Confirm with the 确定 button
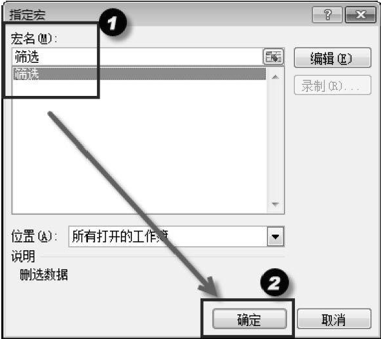 (250, 319)
